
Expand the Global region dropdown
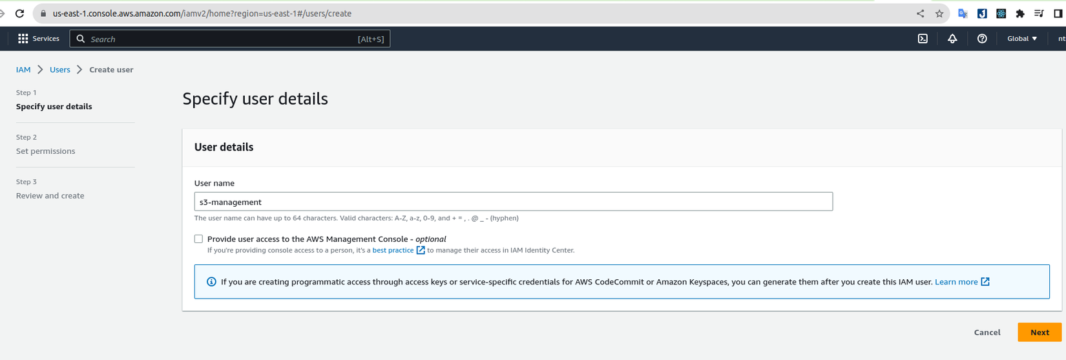[1022, 39]
